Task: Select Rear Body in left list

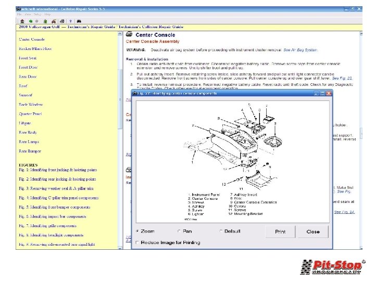Action: tap(28, 132)
